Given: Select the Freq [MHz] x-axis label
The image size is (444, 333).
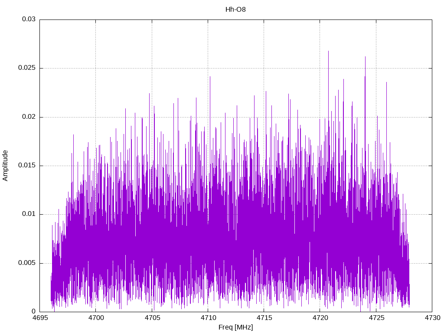Looking at the screenshot, I should point(235,327).
